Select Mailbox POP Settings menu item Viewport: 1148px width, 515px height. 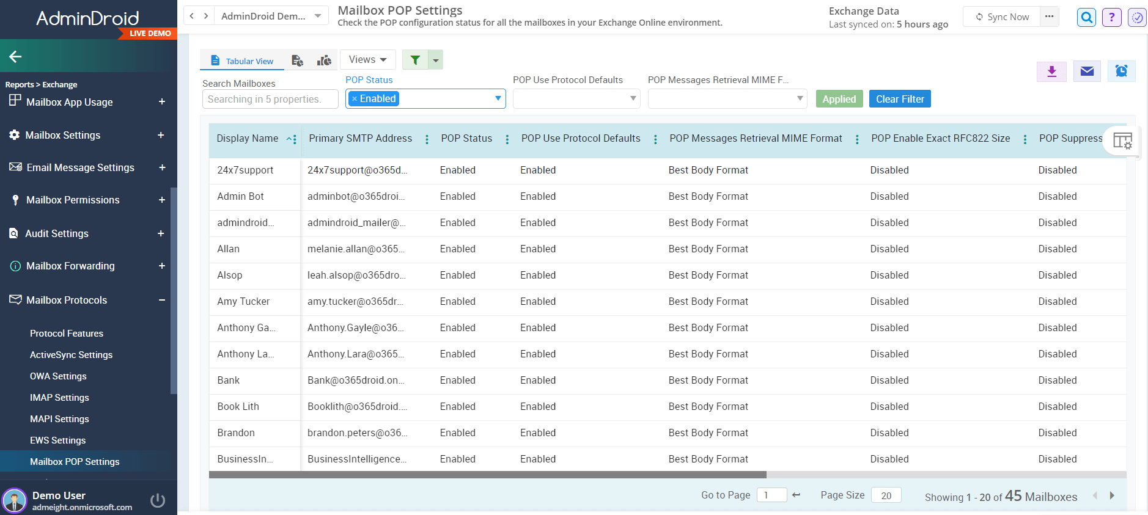(75, 462)
